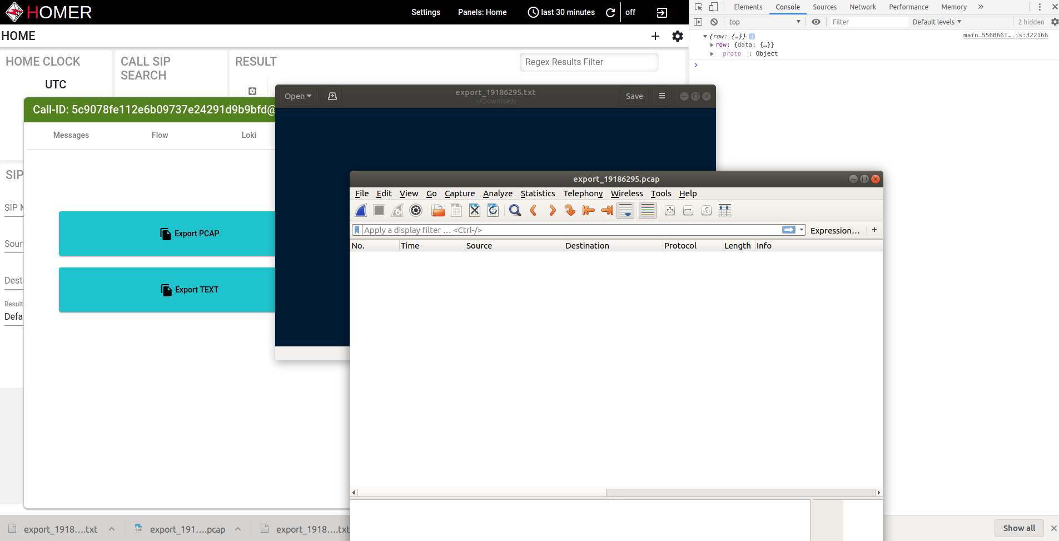Jump to the last packet with the arrow icon
1059x541 pixels.
point(606,210)
